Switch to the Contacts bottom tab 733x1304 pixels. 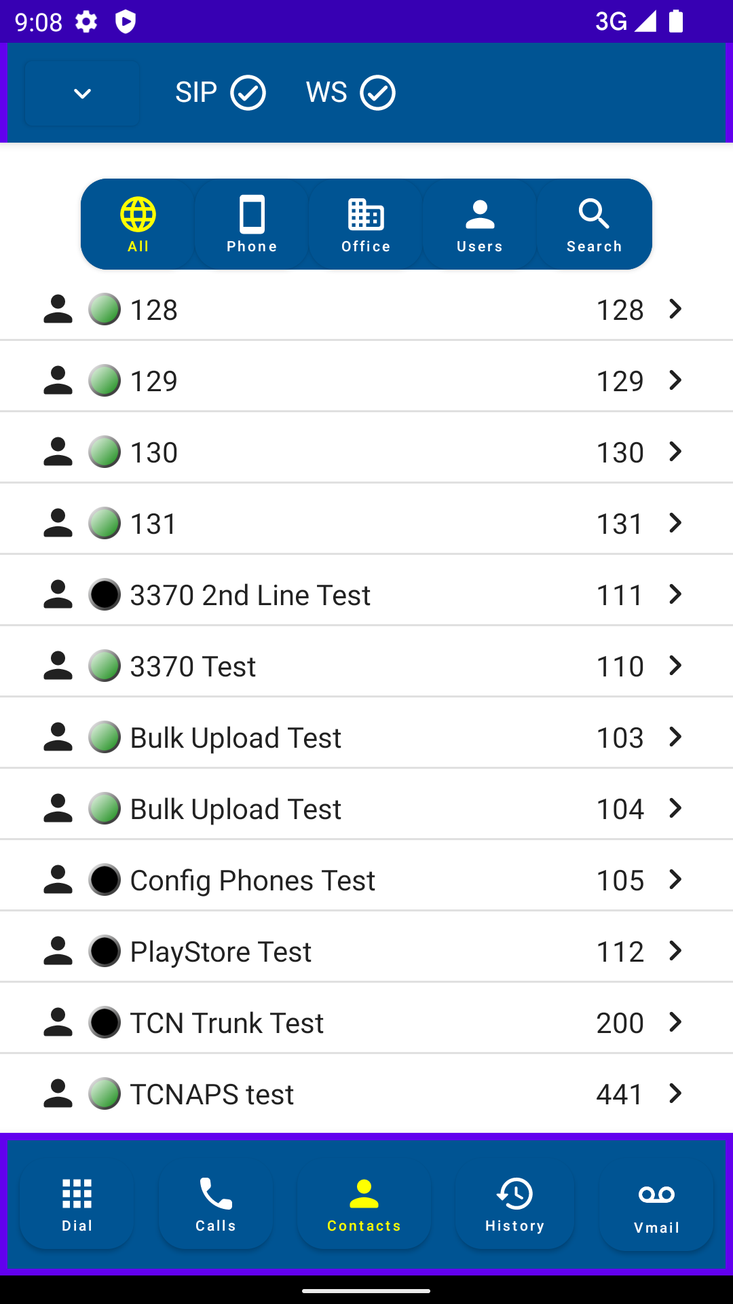[364, 1205]
